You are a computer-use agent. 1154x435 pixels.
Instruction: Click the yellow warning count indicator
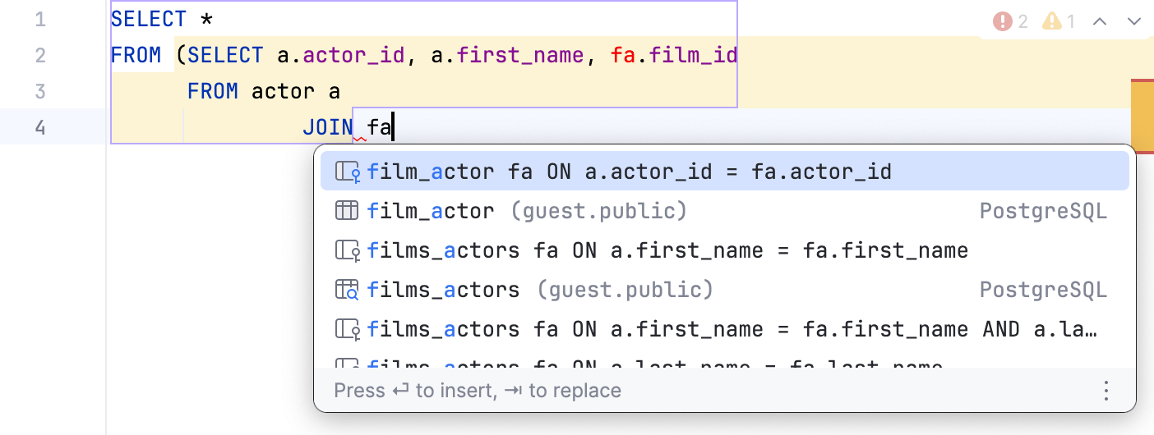(x=1059, y=21)
